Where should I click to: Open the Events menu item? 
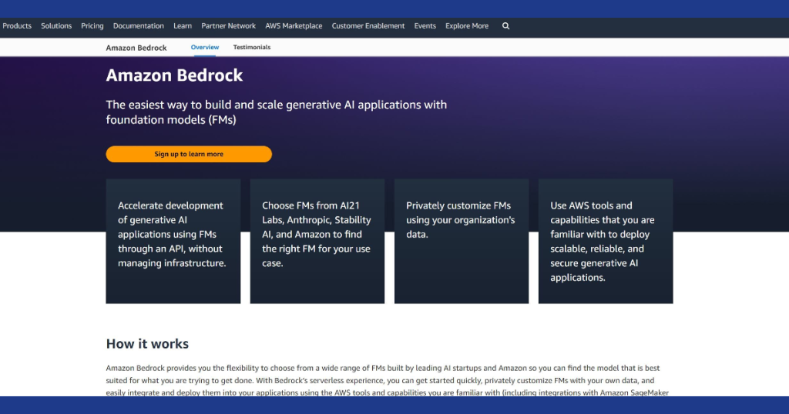[425, 26]
